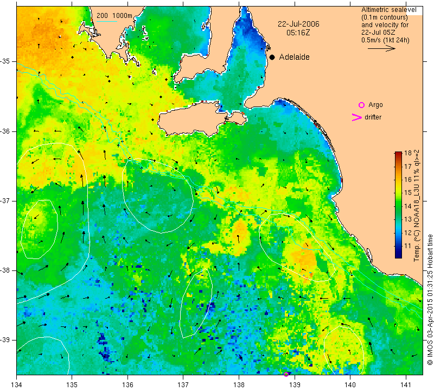Click the Argo float marker at bottom edge
The height and width of the screenshot is (391, 434).
point(286,374)
